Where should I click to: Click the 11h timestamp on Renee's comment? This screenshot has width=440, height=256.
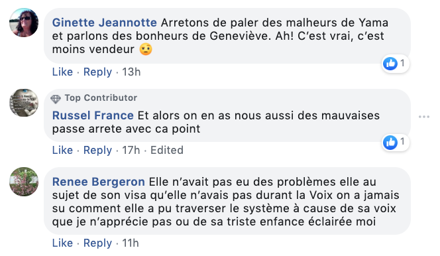tap(130, 243)
